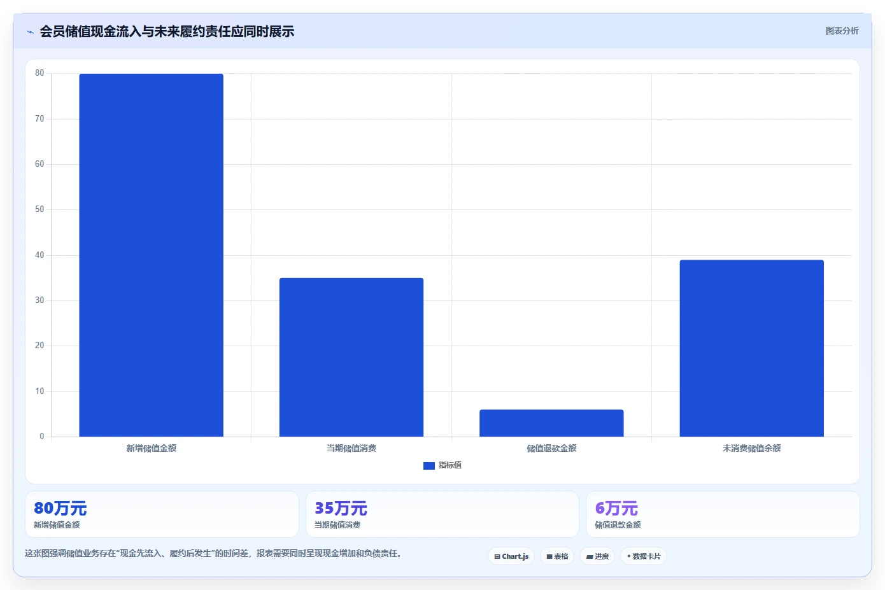Click the y-axis value 10
This screenshot has height=590, width=885.
tap(39, 391)
